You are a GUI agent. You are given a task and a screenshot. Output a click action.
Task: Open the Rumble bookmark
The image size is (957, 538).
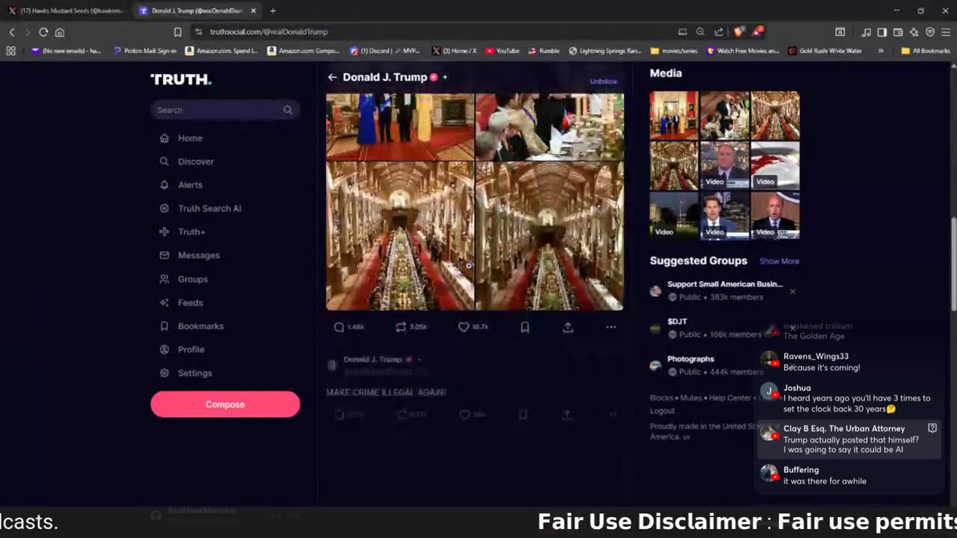pos(544,51)
